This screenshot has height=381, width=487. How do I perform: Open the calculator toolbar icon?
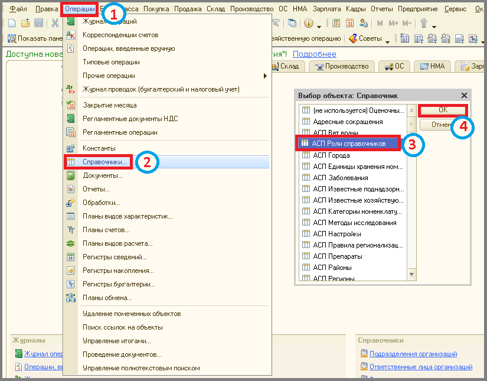pos(336,22)
